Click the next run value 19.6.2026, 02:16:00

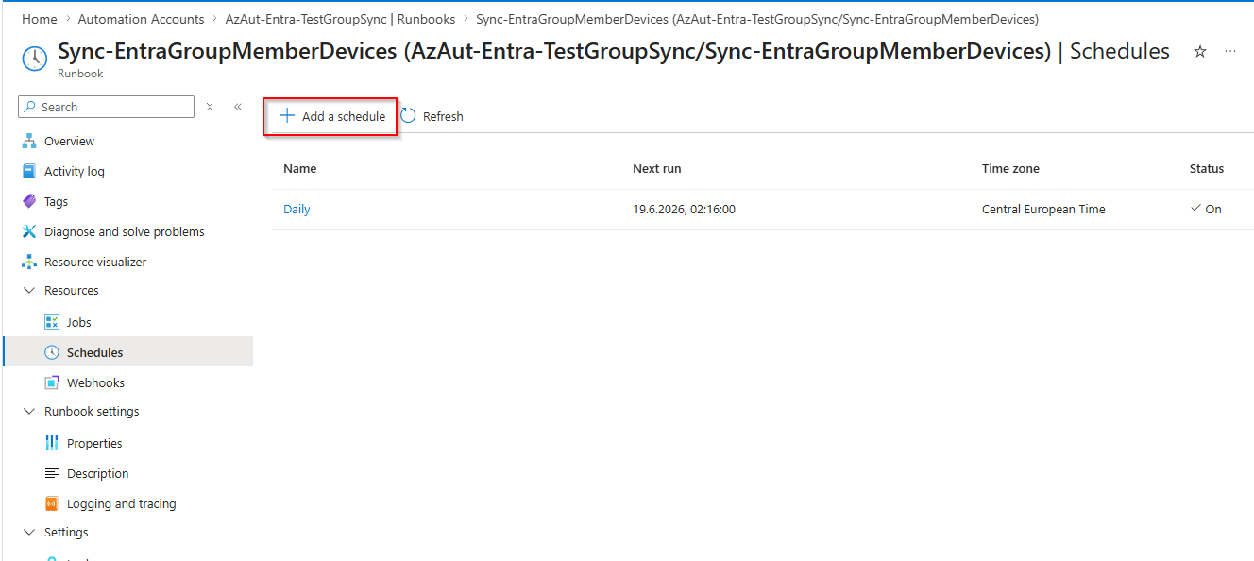pyautogui.click(x=685, y=210)
